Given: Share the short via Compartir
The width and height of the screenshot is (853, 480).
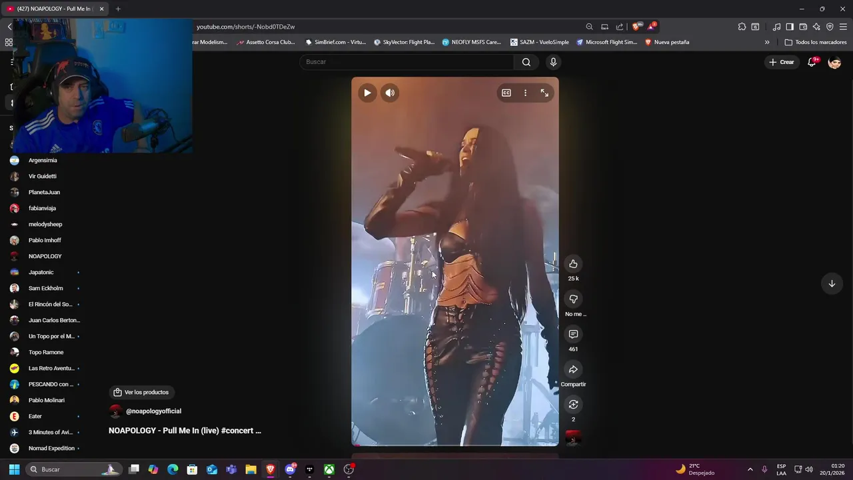Looking at the screenshot, I should pyautogui.click(x=573, y=369).
